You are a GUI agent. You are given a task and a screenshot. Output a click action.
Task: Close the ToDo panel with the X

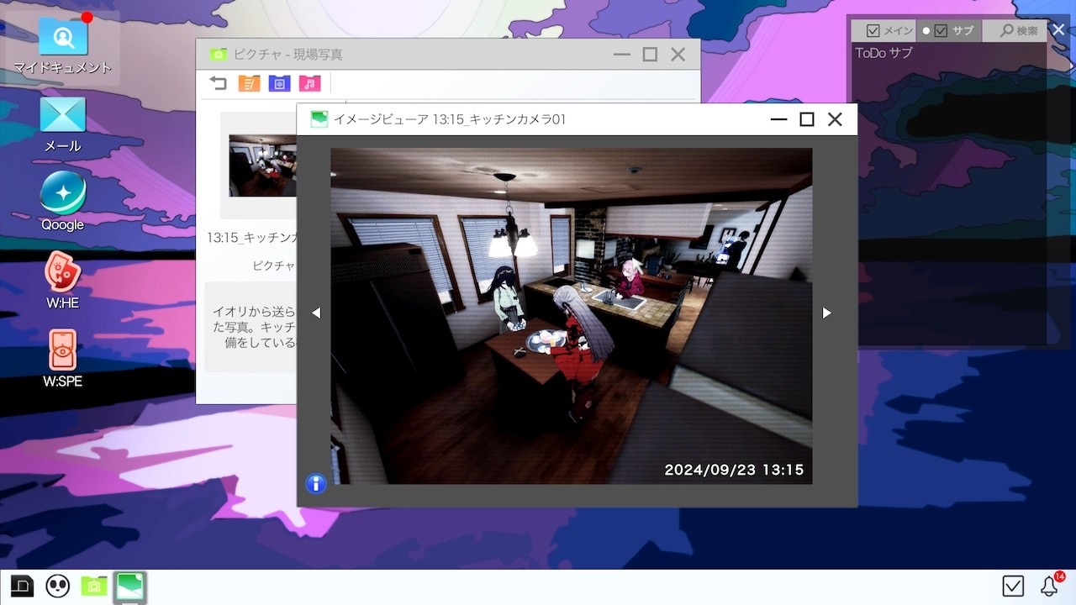[x=1058, y=30]
